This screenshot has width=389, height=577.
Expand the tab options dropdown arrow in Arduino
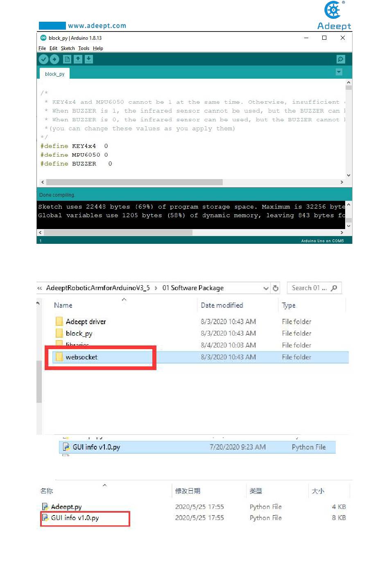(x=339, y=72)
